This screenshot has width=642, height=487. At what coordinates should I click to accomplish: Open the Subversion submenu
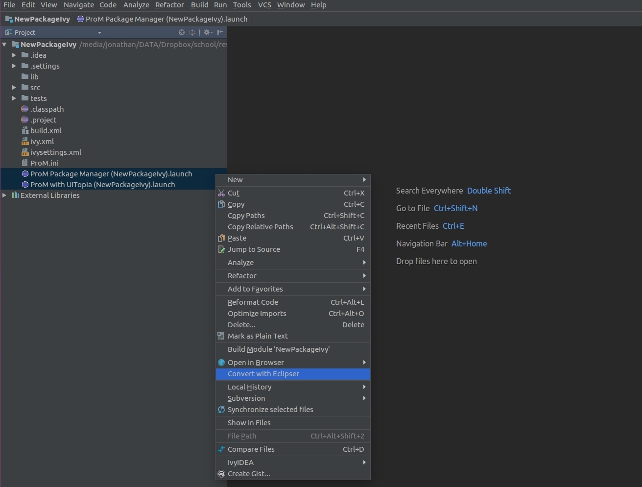point(293,398)
